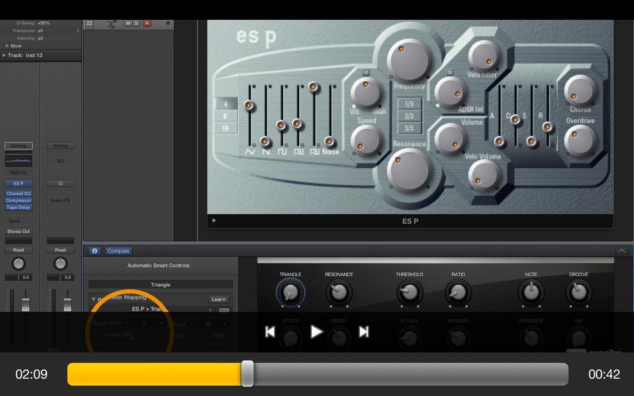This screenshot has width=634, height=396.
Task: Click the LFO Speed knob
Action: pyautogui.click(x=367, y=140)
